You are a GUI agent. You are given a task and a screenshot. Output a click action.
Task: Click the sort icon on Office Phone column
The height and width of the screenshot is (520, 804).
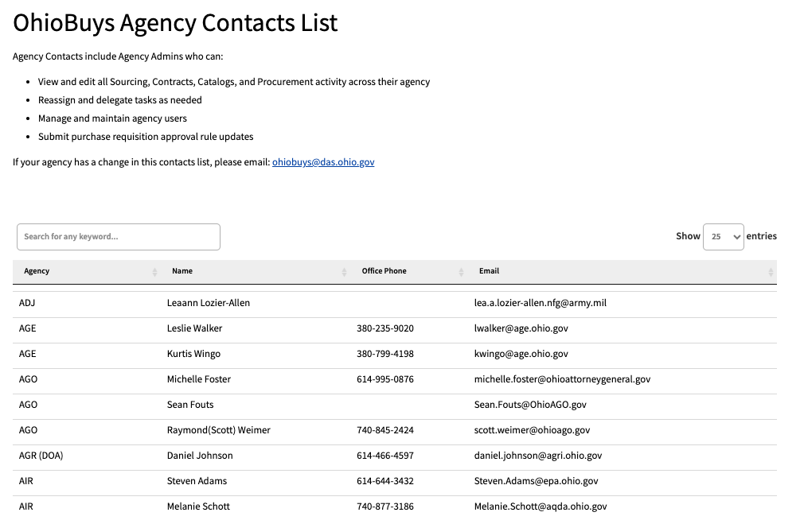460,271
